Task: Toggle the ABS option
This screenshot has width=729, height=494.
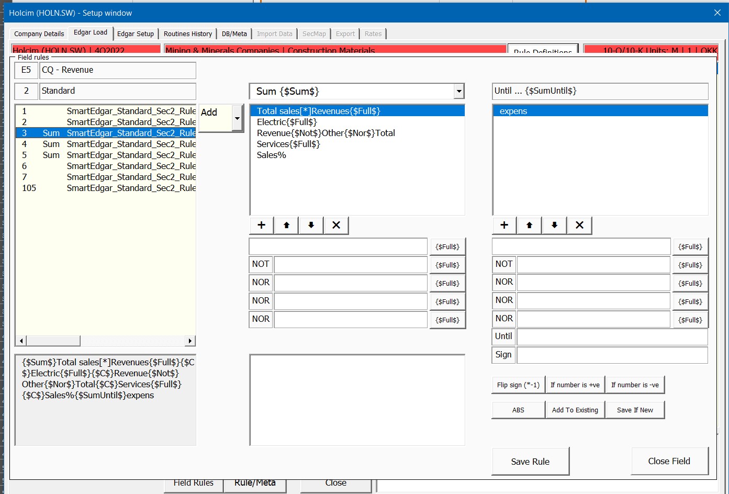Action: coord(518,410)
